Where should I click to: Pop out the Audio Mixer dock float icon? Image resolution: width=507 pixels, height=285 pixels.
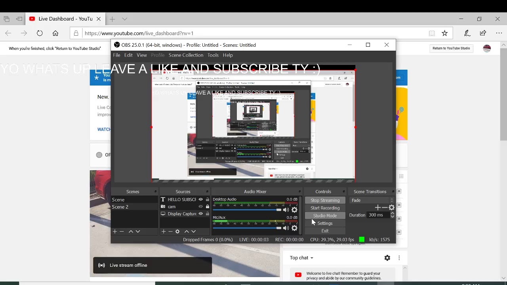pos(300,192)
